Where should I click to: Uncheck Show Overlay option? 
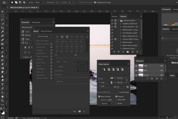pos(99,97)
